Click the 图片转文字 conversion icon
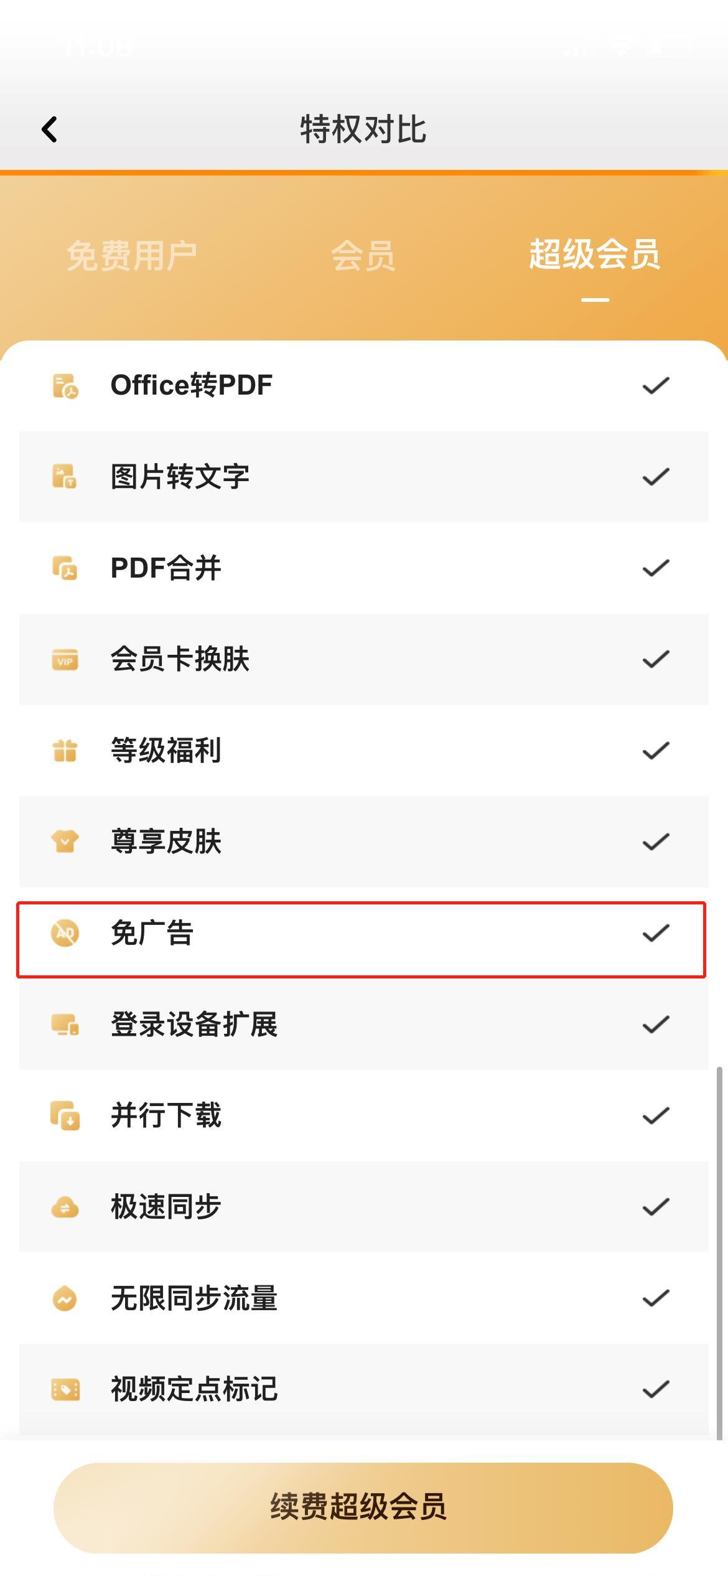The width and height of the screenshot is (728, 1576). tap(64, 476)
